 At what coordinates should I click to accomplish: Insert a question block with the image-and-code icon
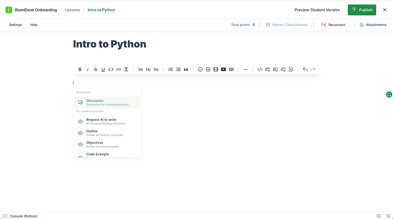[x=275, y=69]
